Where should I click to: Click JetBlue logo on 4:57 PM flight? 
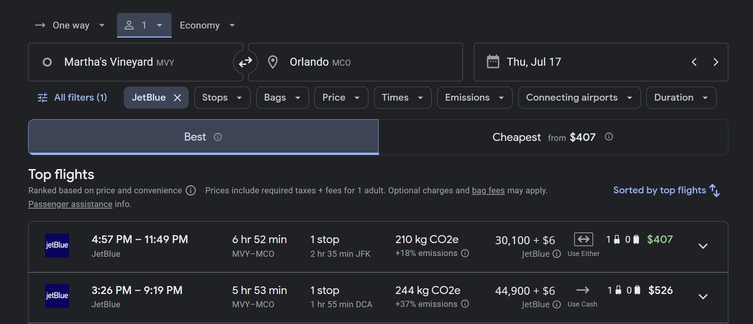[57, 245]
